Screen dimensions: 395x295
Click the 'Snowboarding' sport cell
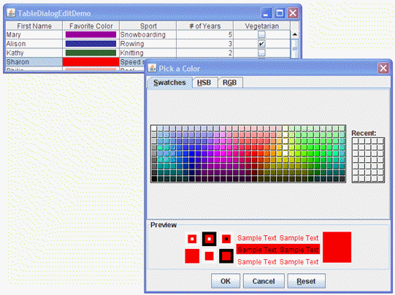click(148, 34)
